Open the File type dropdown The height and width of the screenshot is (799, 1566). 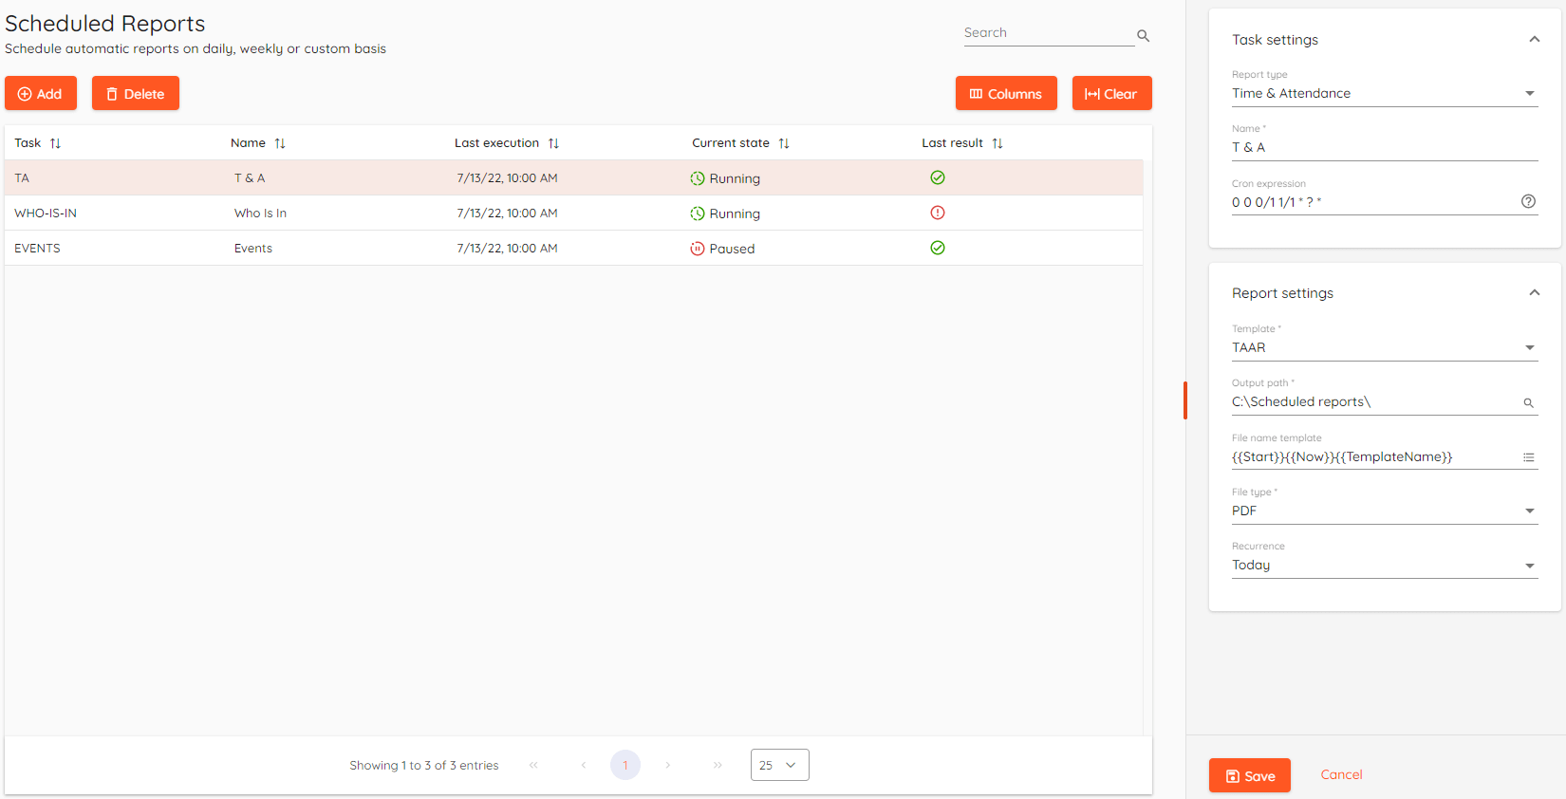pyautogui.click(x=1384, y=511)
